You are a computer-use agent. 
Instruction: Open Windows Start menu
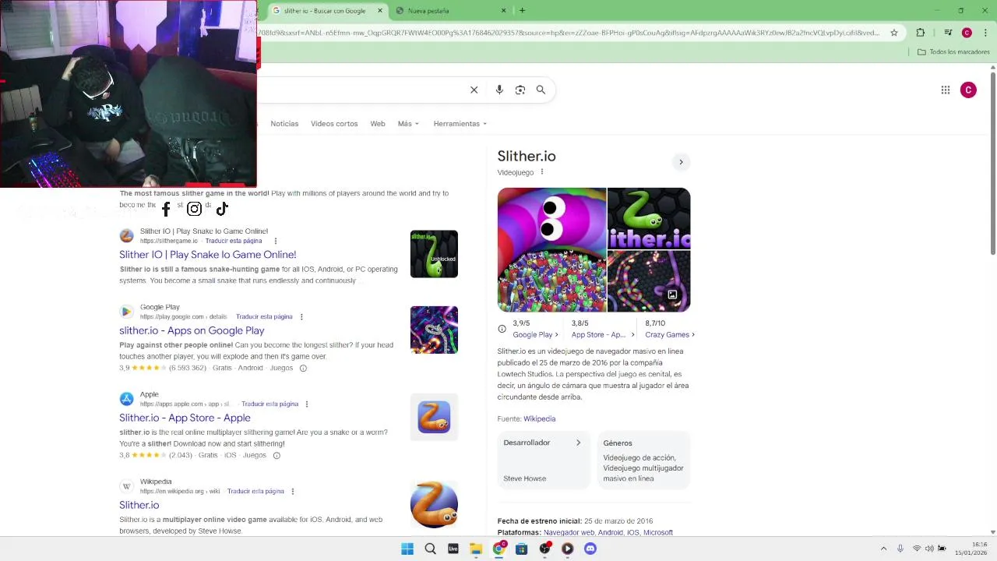tap(407, 549)
